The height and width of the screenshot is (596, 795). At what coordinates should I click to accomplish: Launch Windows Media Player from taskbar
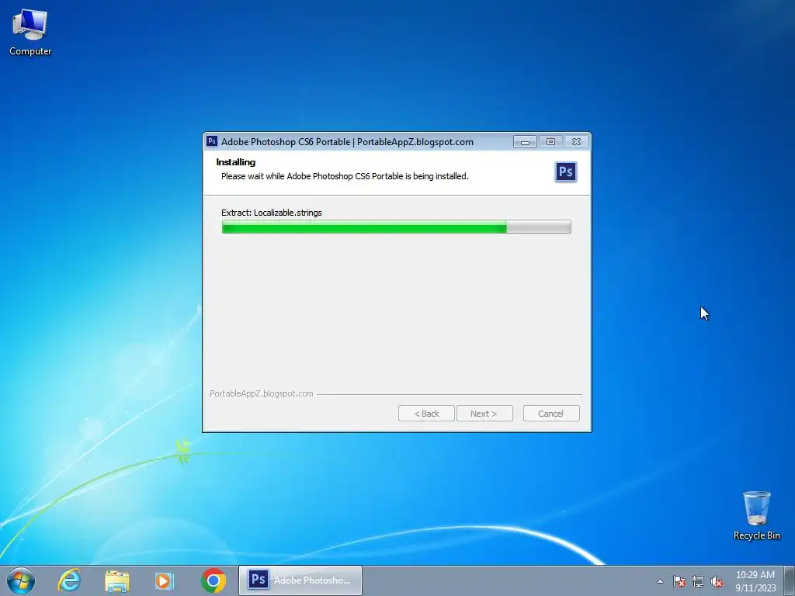tap(165, 580)
